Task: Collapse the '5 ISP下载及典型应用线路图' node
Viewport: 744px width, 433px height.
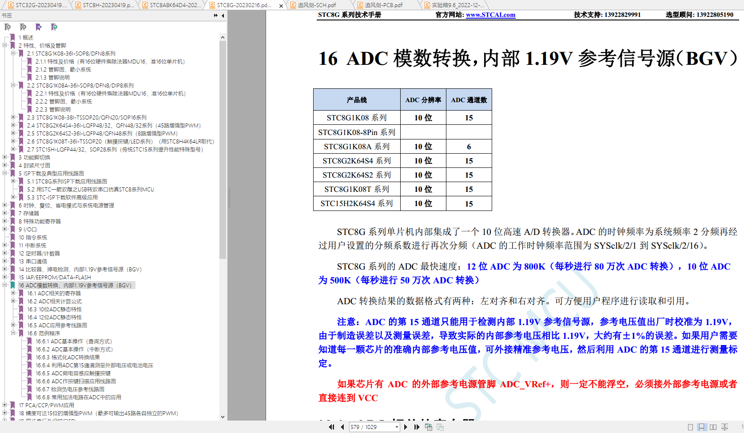Action: [5, 173]
